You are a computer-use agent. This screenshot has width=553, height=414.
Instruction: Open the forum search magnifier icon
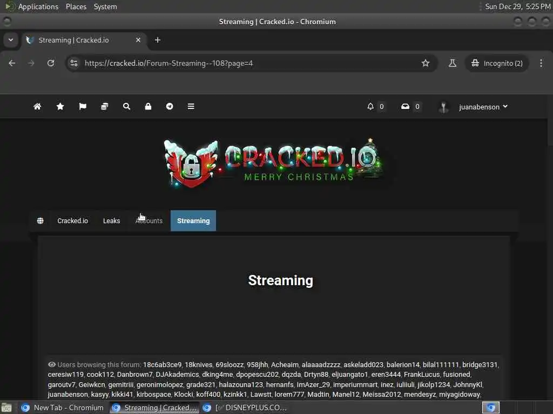click(x=126, y=106)
